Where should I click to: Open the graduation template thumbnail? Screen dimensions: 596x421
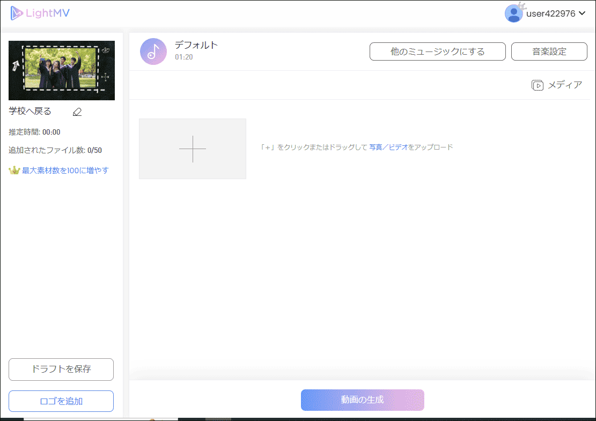(x=62, y=71)
